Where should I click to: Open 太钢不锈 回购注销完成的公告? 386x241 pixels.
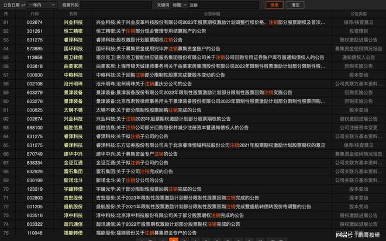pyautogui.click(x=149, y=110)
